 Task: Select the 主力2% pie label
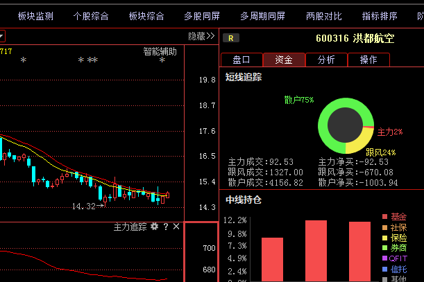click(x=390, y=132)
